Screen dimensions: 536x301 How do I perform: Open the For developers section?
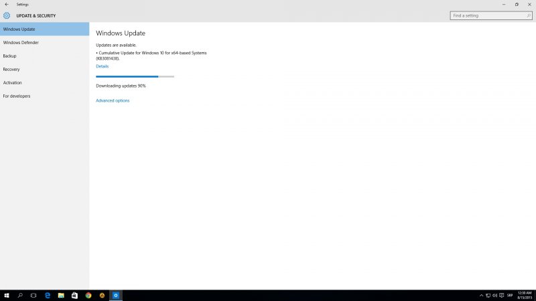(44, 96)
